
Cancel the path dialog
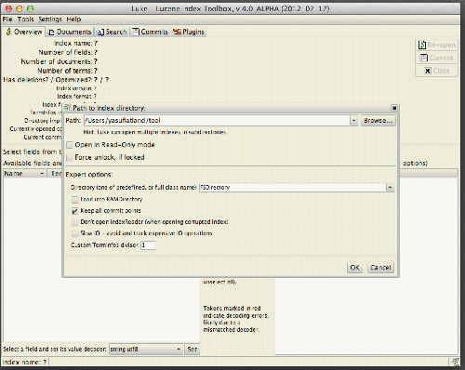[380, 268]
